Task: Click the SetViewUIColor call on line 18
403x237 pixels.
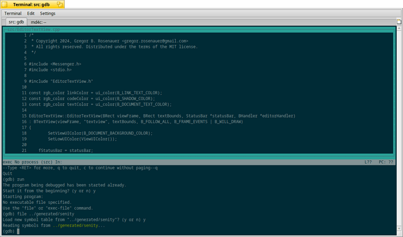Action: pyautogui.click(x=100, y=133)
